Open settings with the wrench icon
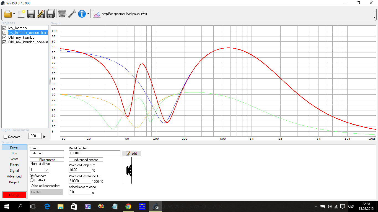Image resolution: width=378 pixels, height=212 pixels. pos(72,14)
